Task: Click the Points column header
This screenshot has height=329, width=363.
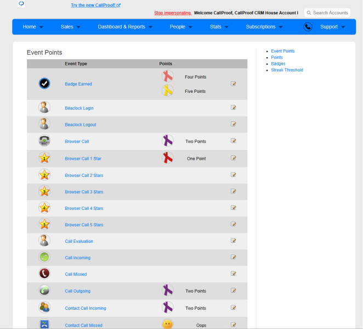Action: pyautogui.click(x=166, y=64)
